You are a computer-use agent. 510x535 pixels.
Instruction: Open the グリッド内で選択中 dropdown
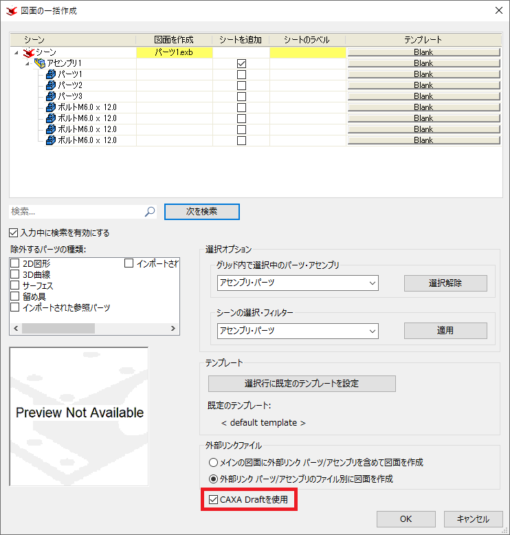point(298,283)
